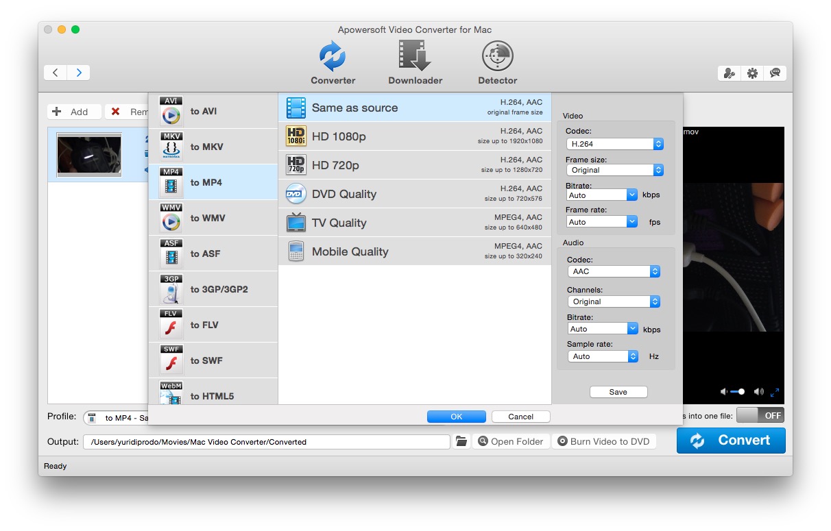The width and height of the screenshot is (831, 531).
Task: Open the Converter tab
Action: coord(333,62)
